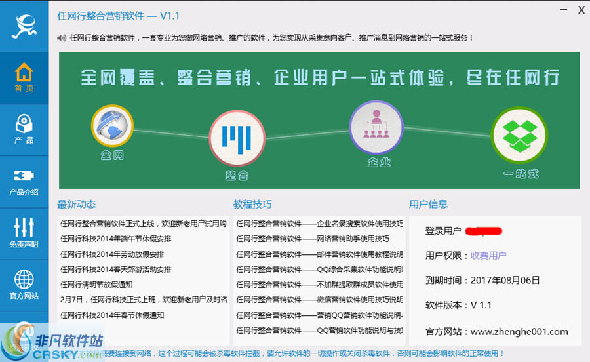Click the 企业 organization circle icon

[x=376, y=127]
